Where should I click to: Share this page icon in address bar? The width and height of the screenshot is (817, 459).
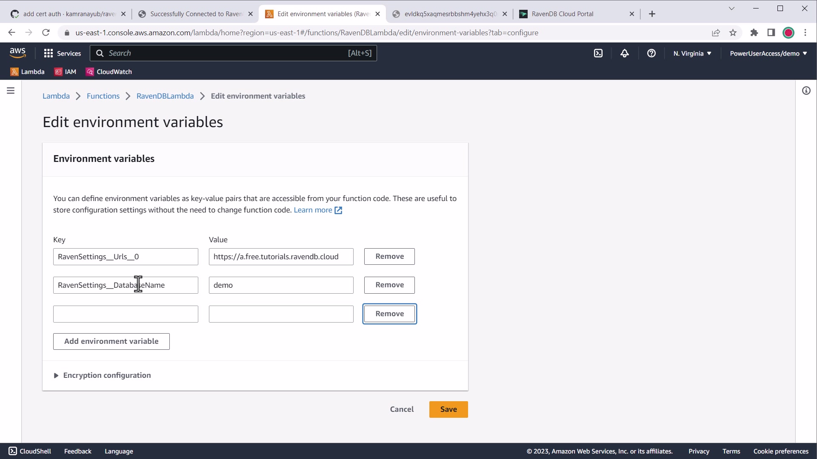[716, 33]
